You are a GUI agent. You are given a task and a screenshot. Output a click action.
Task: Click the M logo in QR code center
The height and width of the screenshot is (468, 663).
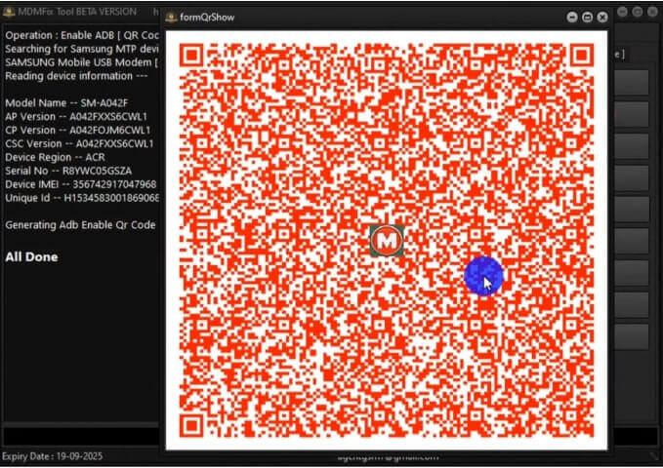pos(387,241)
